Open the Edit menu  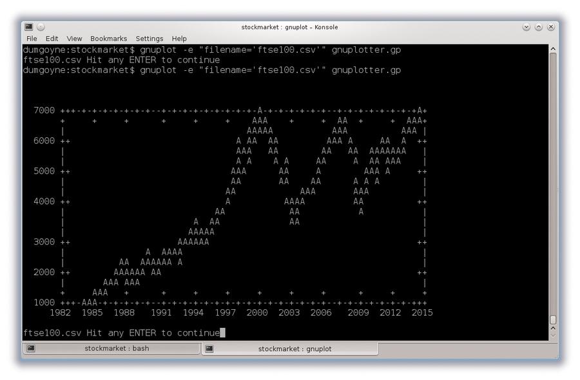pos(52,39)
